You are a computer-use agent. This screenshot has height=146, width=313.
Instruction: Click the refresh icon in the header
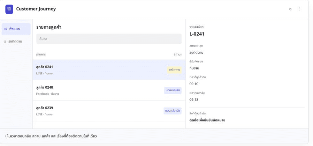pos(290,9)
